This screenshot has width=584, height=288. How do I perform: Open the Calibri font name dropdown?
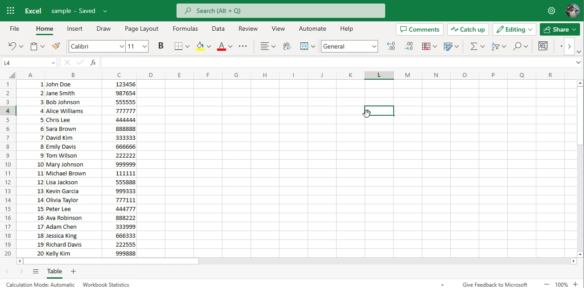[122, 46]
